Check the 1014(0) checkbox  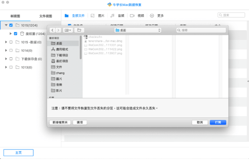click(11, 51)
